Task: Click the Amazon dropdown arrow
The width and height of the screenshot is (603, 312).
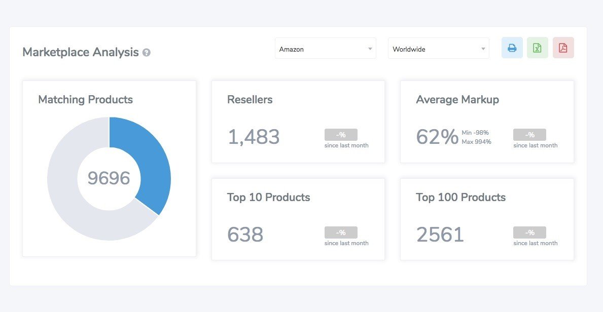Action: pyautogui.click(x=370, y=49)
